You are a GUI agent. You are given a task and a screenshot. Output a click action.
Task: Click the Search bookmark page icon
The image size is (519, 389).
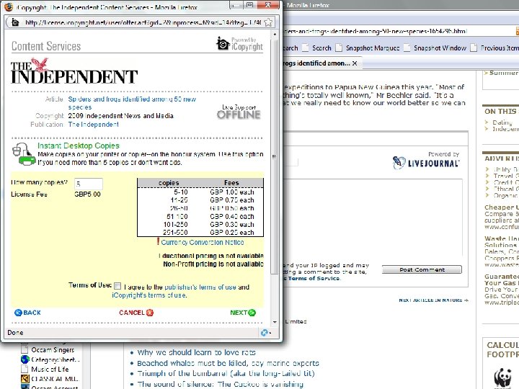click(305, 48)
